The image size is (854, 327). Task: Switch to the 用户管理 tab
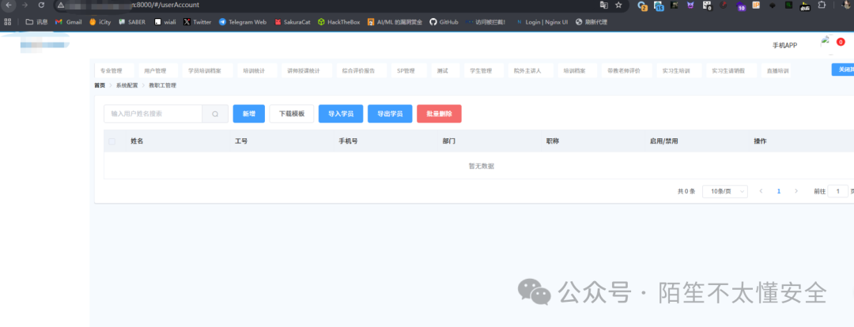(158, 71)
